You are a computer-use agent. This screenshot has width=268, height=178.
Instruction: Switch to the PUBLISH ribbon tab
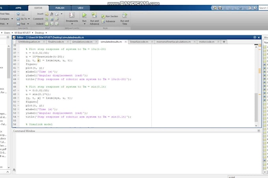tap(60, 7)
